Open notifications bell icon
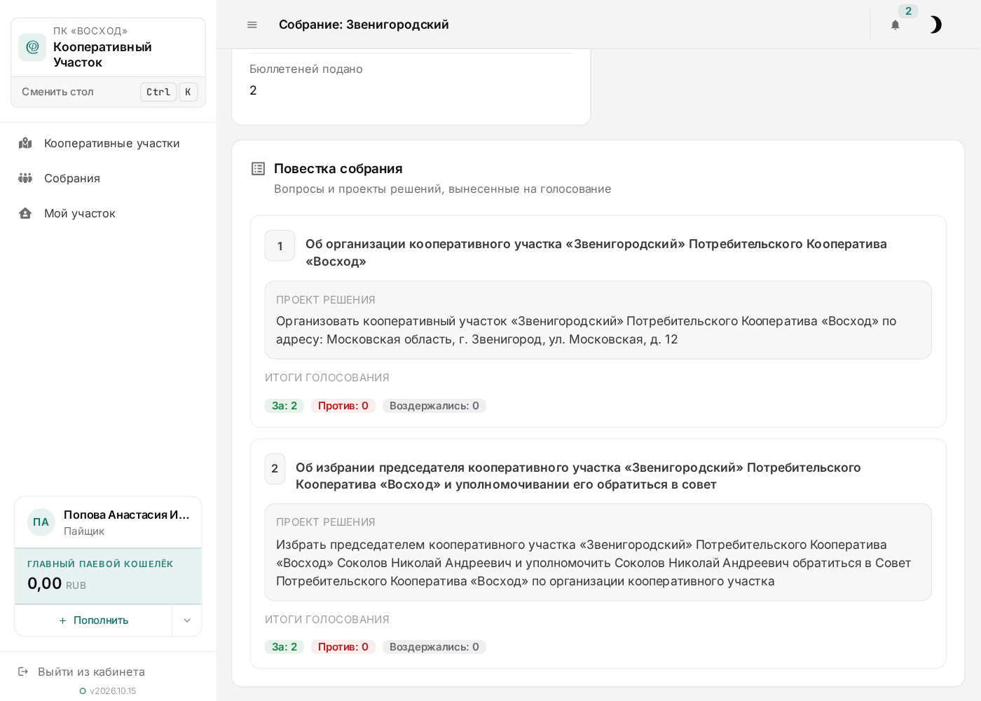Viewport: 981px width, 701px height. click(895, 25)
